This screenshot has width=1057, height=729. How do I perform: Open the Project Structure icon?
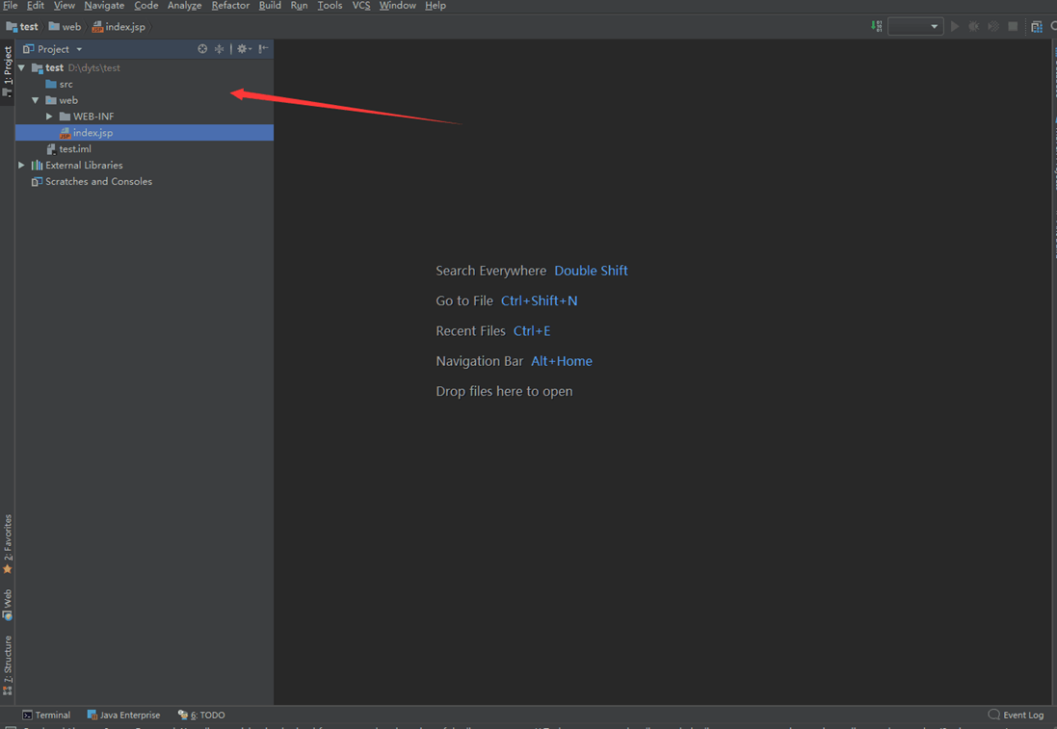[1037, 27]
